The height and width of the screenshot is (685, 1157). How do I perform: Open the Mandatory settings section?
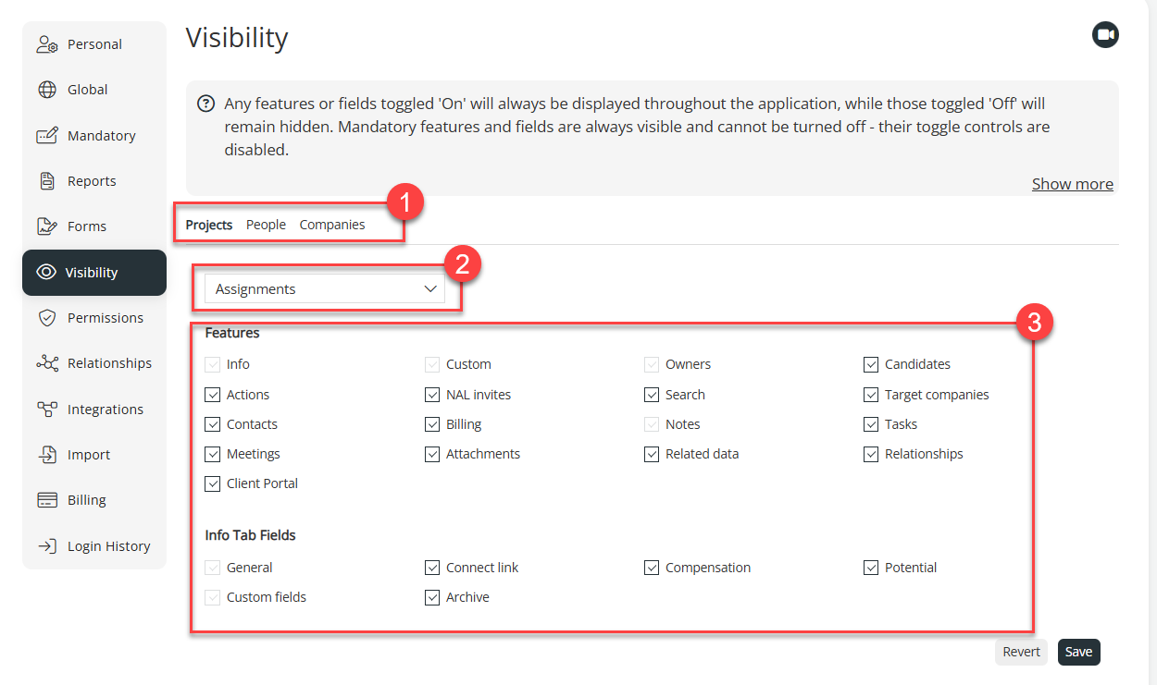101,136
